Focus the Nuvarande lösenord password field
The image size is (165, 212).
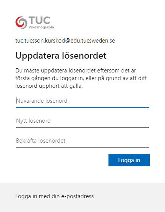click(82, 101)
